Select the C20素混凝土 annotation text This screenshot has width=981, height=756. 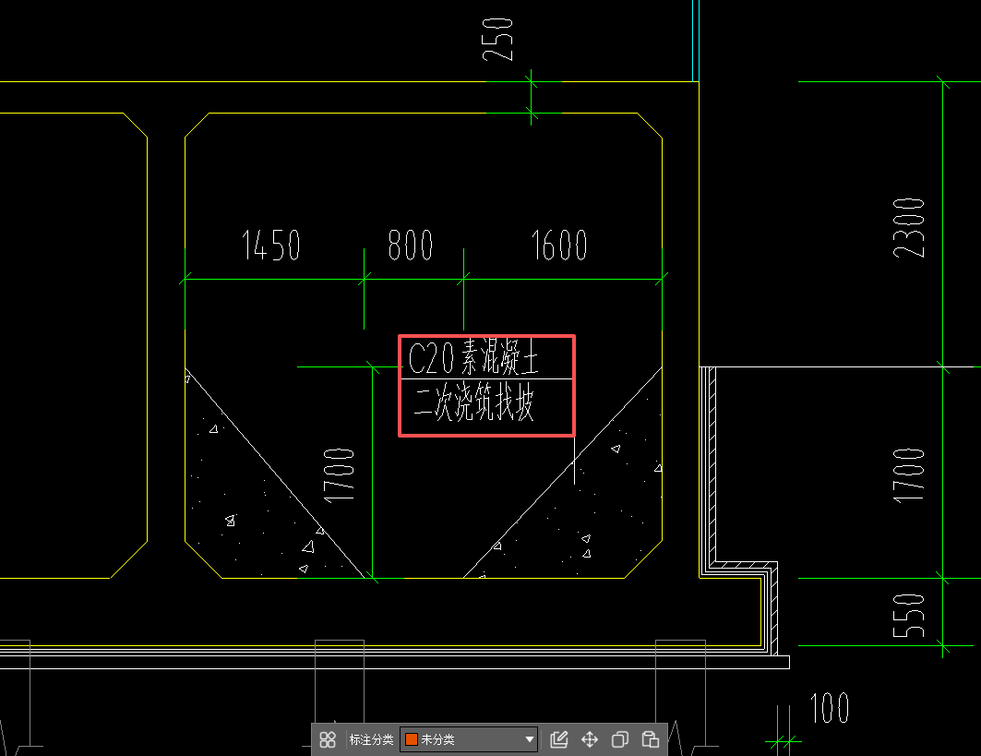click(x=473, y=357)
